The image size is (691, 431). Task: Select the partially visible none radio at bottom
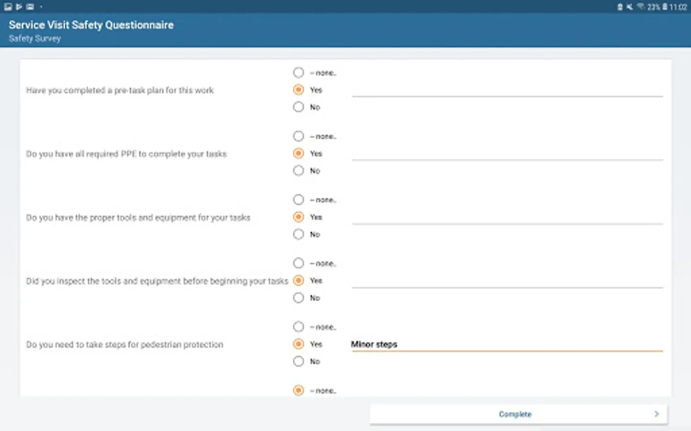coord(298,390)
